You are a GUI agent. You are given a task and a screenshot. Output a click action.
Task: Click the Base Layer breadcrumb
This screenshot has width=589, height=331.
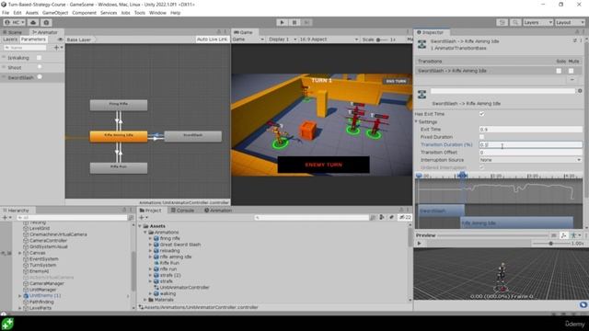tap(79, 40)
